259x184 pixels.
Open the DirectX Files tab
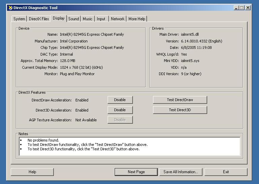point(39,19)
